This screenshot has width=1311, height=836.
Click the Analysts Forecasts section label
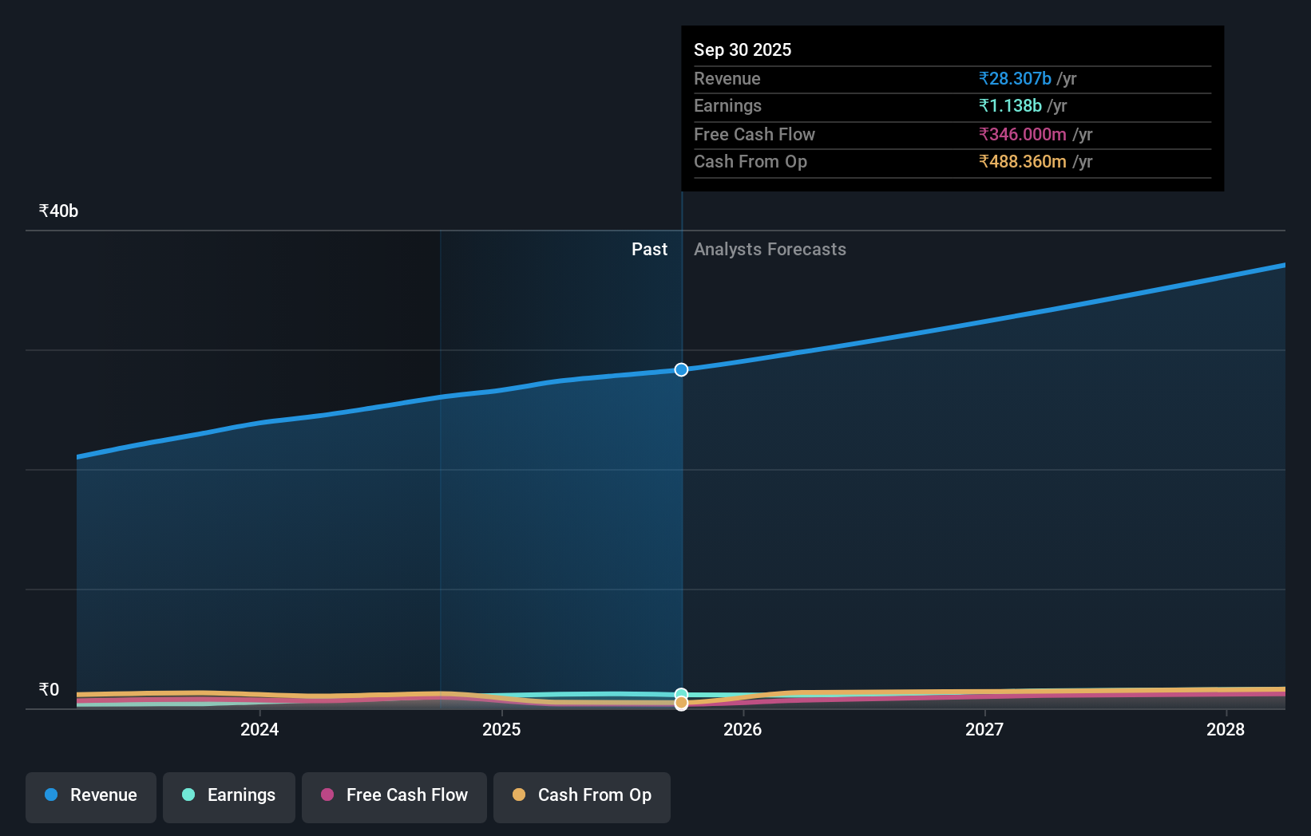[x=770, y=249]
